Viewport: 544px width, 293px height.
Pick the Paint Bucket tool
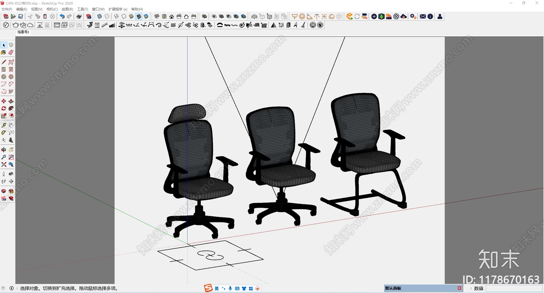tap(4, 52)
